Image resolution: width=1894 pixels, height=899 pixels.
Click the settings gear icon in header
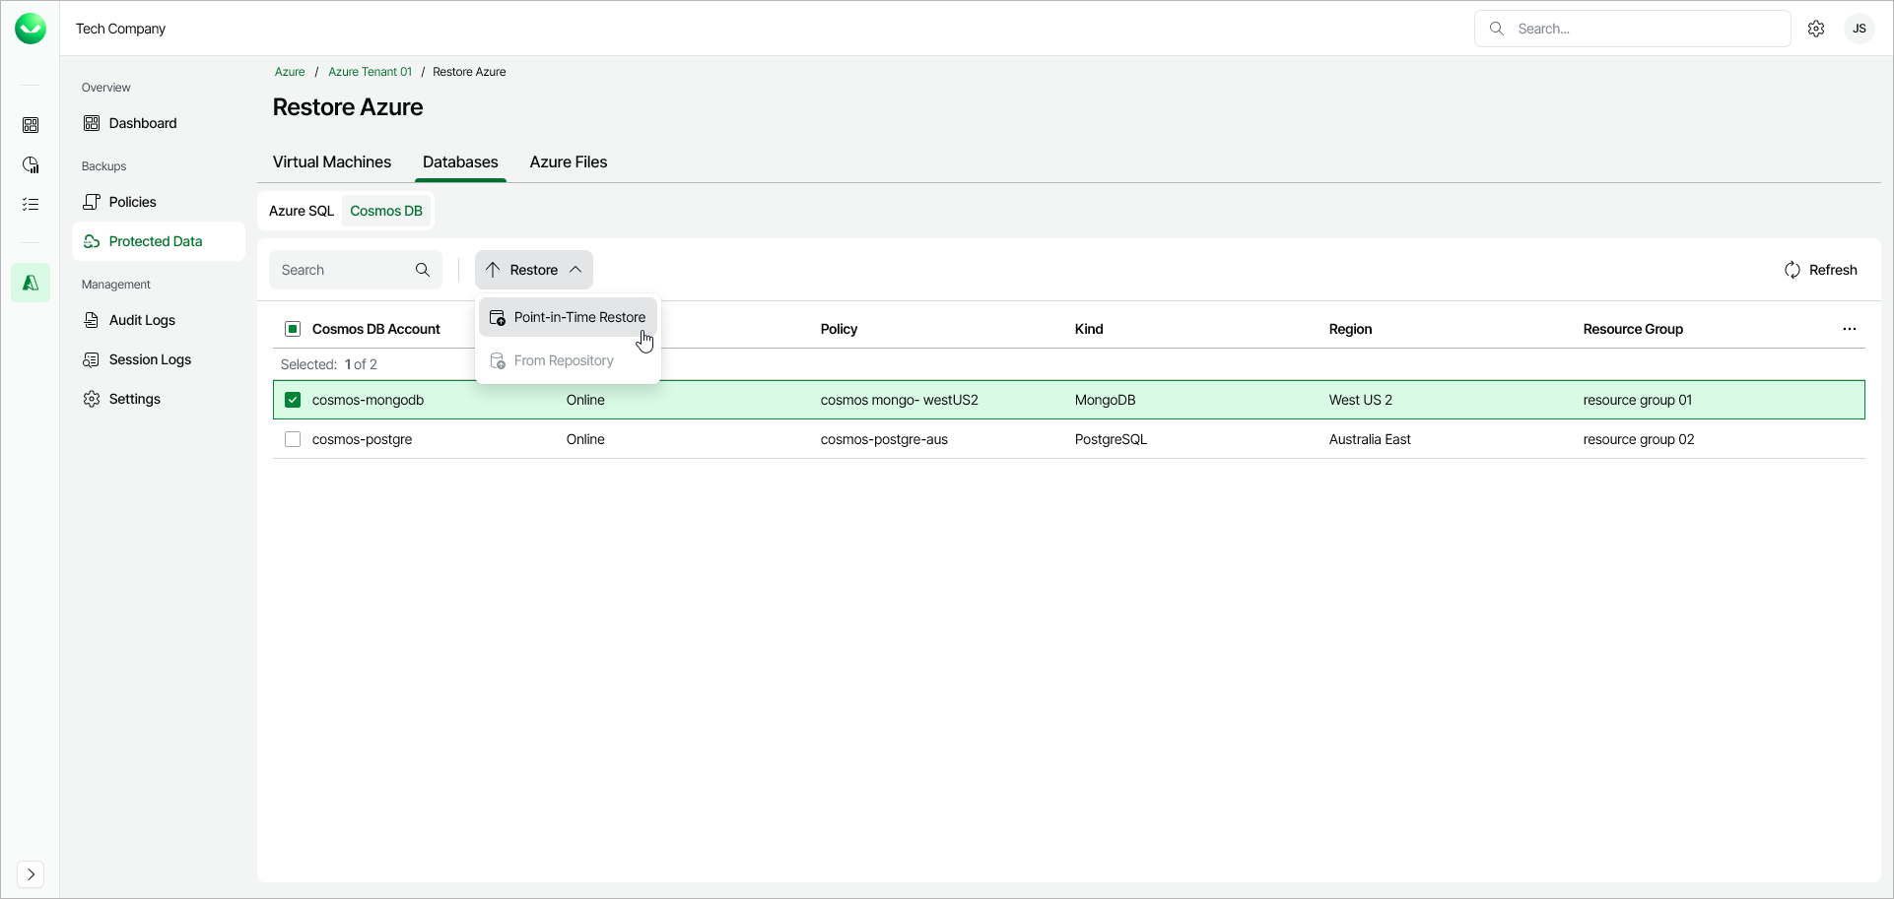pos(1816,29)
